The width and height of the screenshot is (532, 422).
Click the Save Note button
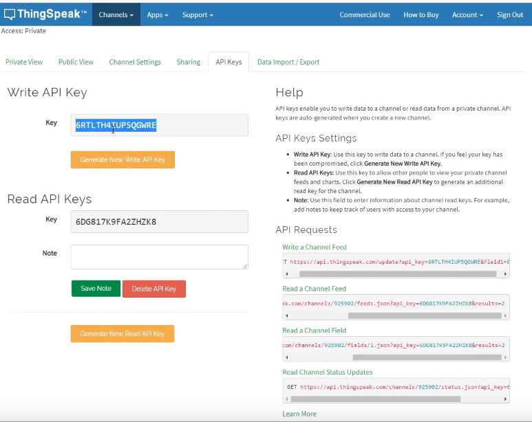(x=96, y=289)
